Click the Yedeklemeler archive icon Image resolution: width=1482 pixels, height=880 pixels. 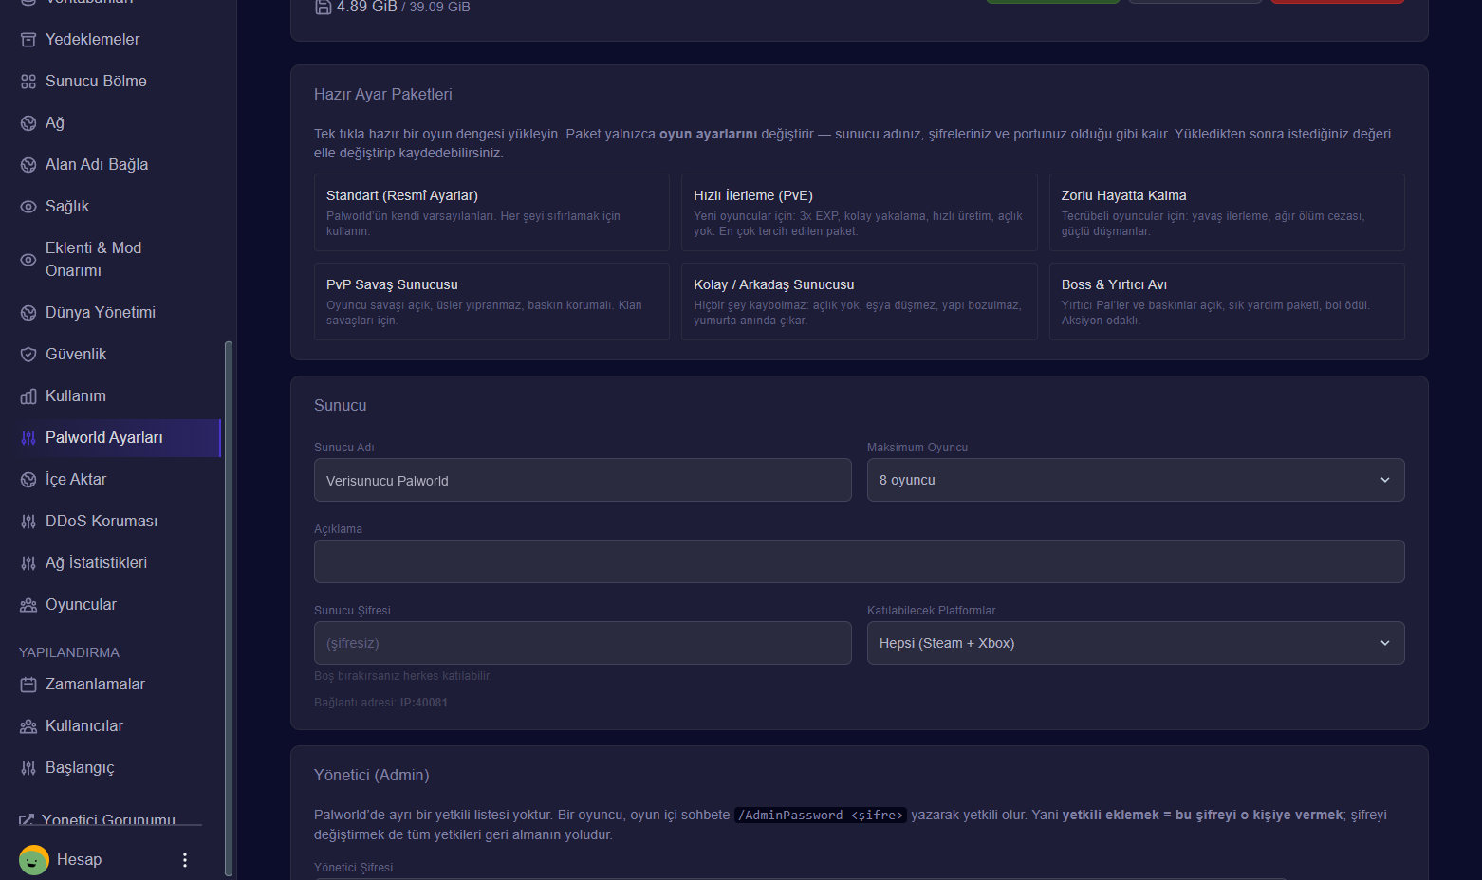(x=28, y=40)
